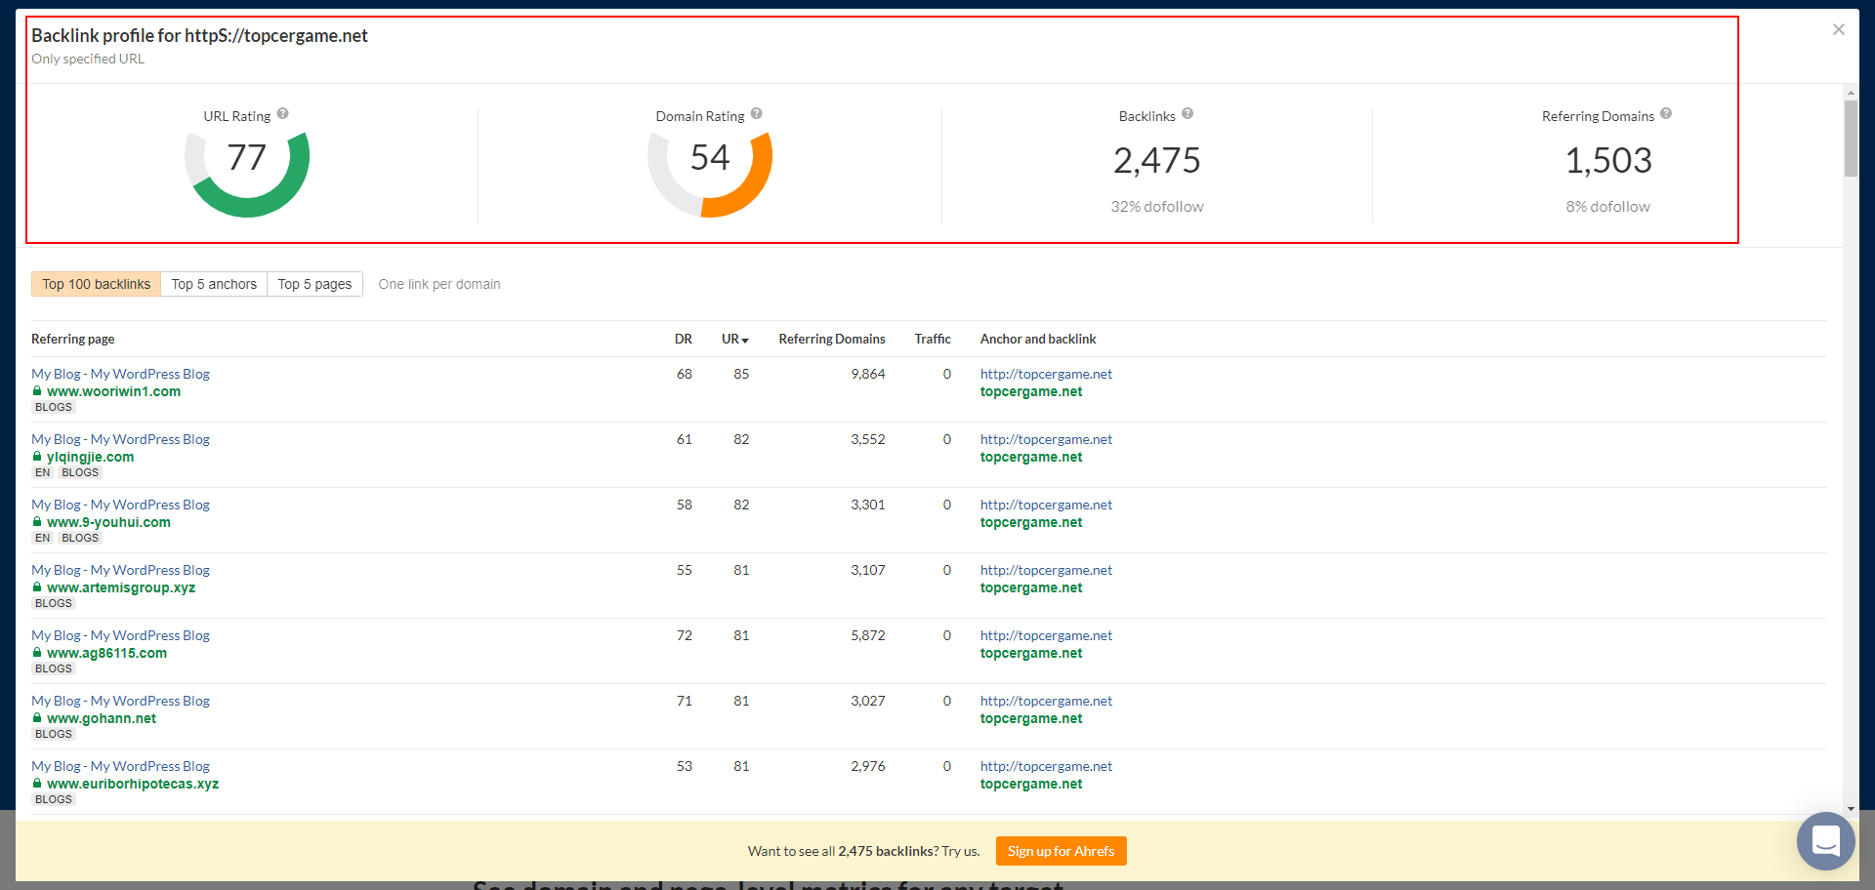Click the scrollbar down arrow
The image size is (1875, 890).
click(x=1851, y=809)
